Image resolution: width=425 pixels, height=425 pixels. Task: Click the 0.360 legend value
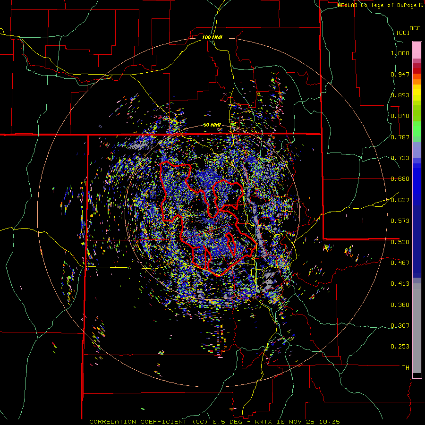point(400,305)
